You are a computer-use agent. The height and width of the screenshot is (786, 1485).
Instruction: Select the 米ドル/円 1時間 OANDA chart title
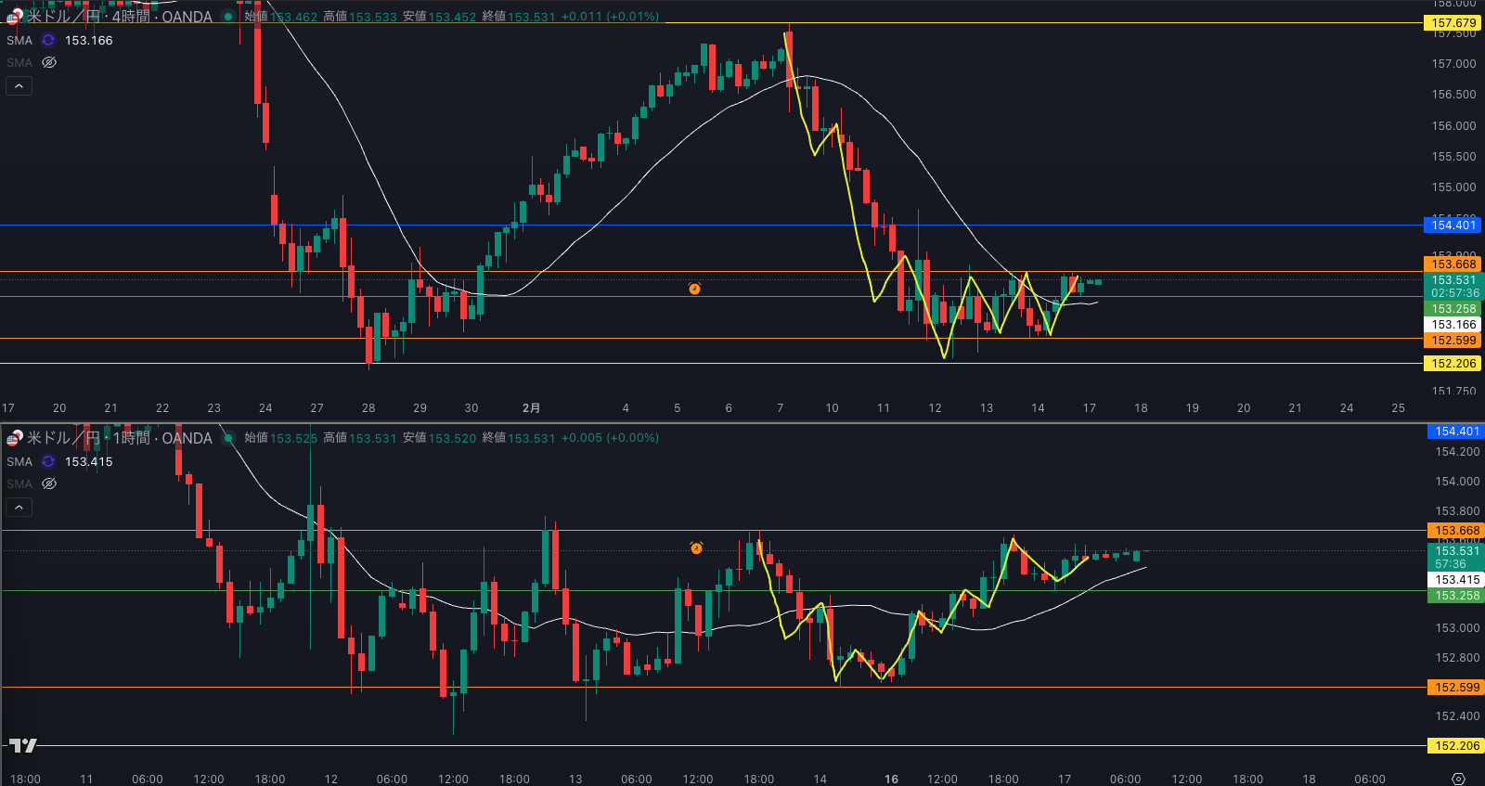(x=119, y=438)
